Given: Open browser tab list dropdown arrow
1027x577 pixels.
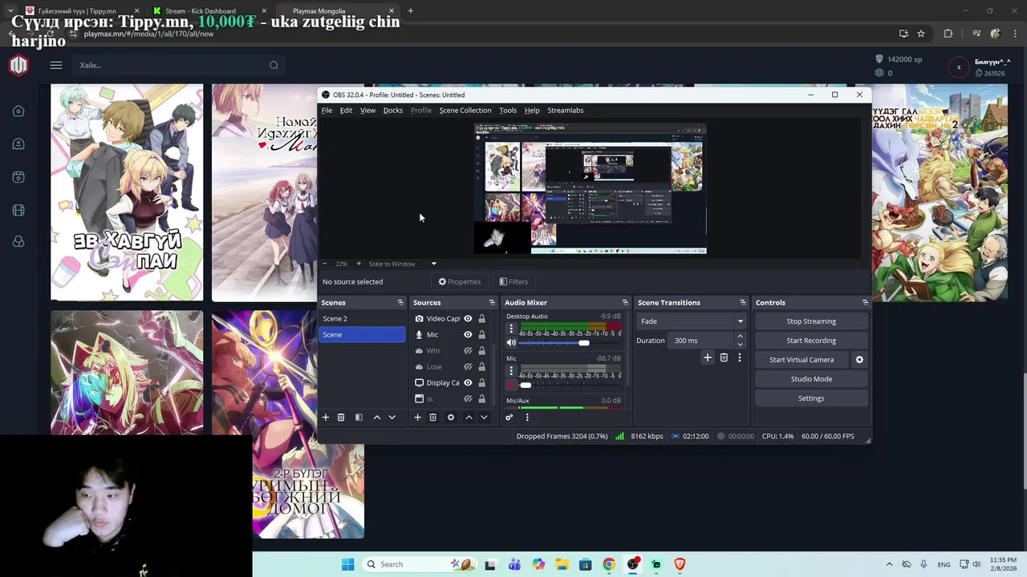Looking at the screenshot, I should pyautogui.click(x=10, y=11).
